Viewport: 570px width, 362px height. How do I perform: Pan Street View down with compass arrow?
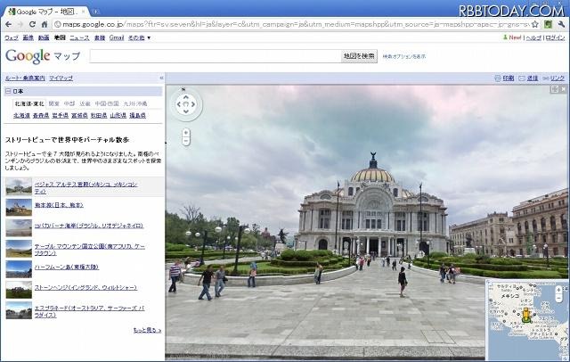186,111
